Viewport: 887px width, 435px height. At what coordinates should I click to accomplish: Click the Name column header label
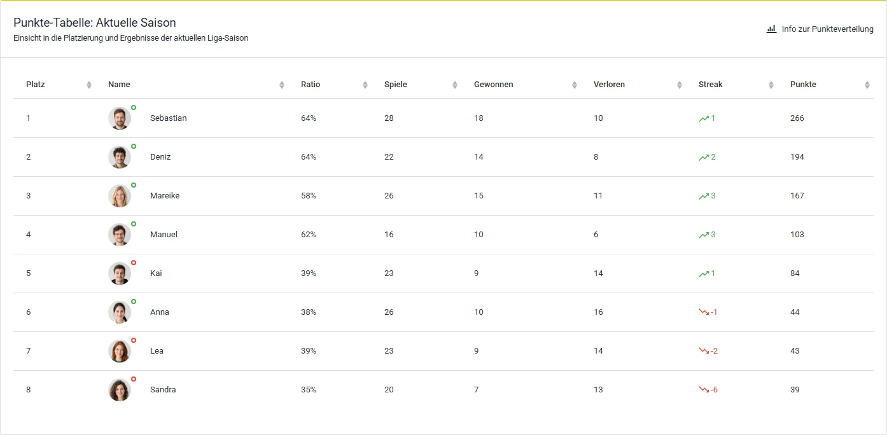(119, 85)
